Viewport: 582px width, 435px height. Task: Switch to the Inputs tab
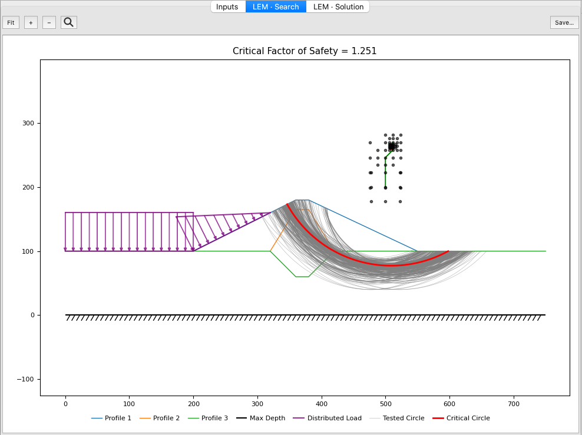pyautogui.click(x=227, y=6)
